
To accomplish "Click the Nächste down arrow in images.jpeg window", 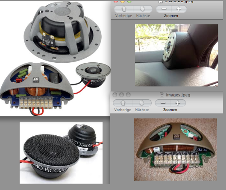I will tap(142, 103).
